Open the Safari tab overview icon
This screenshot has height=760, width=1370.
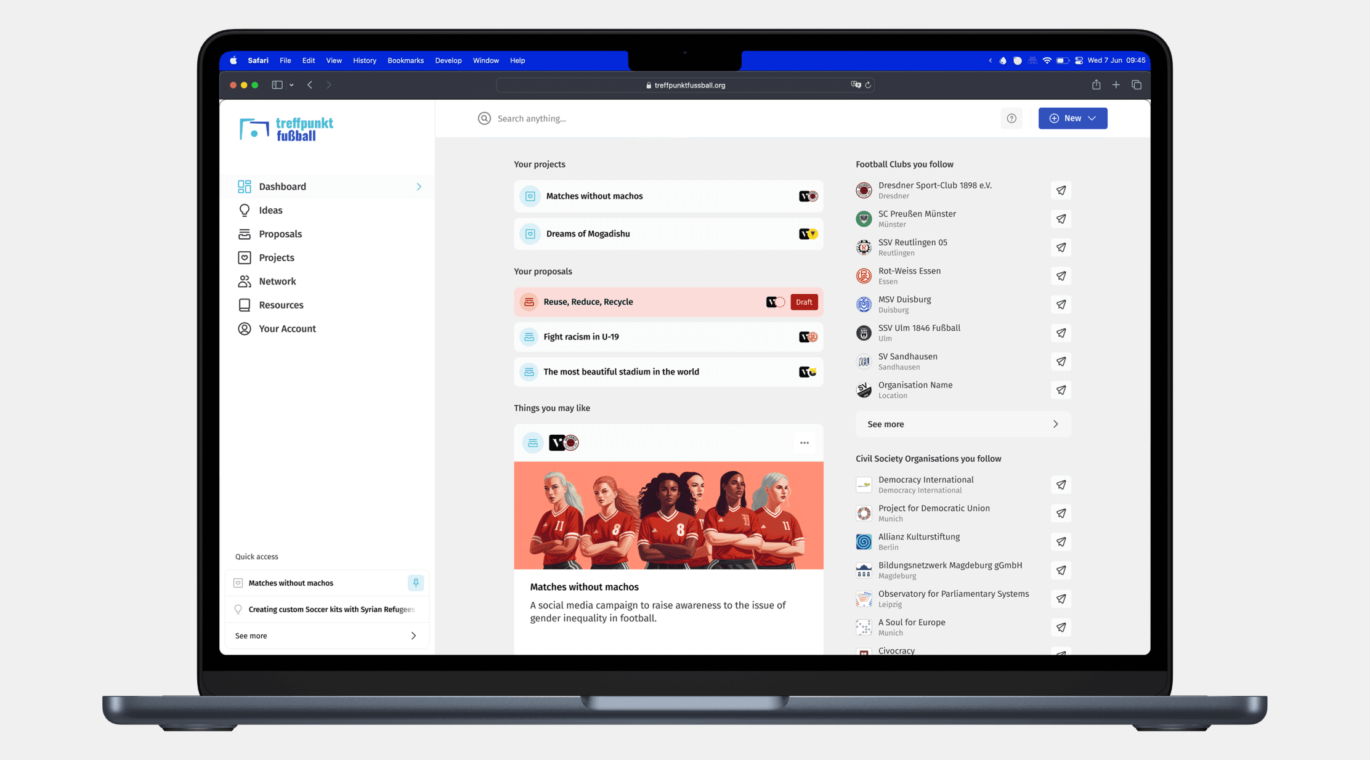tap(1137, 85)
